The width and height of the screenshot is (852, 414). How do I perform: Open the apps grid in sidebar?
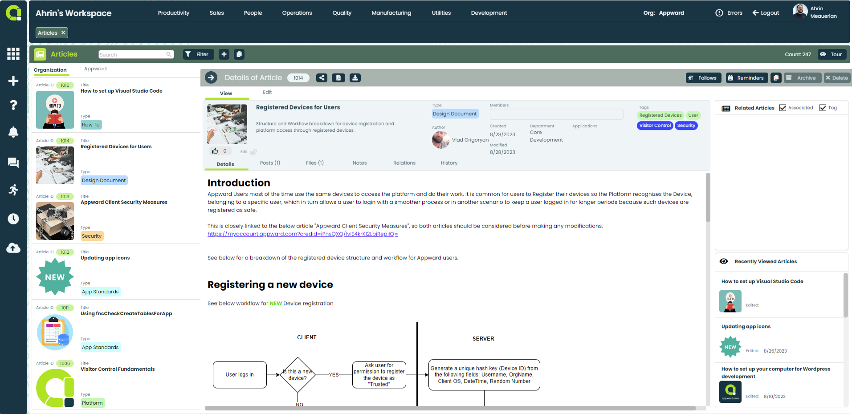pos(13,54)
